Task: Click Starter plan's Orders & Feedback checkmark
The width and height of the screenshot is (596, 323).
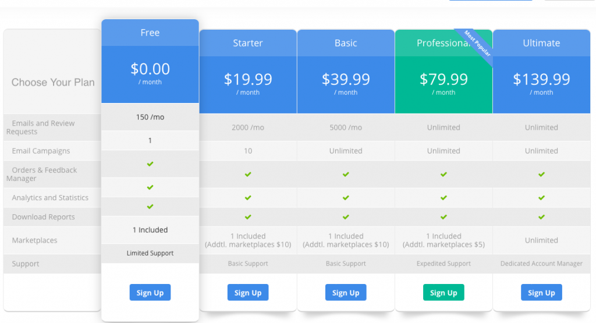Action: point(248,174)
